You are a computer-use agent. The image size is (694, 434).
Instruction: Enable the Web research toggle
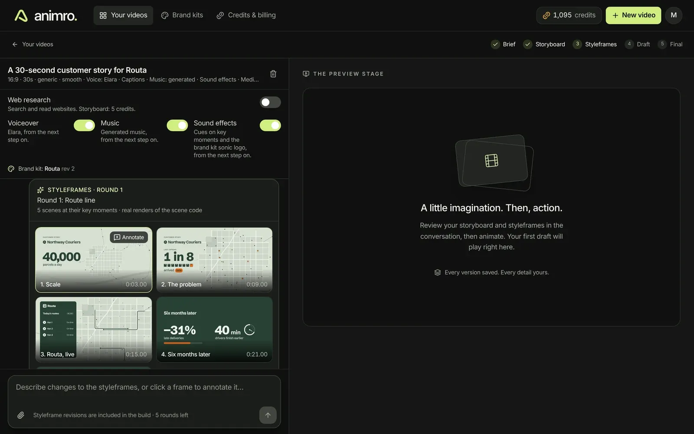tap(270, 102)
